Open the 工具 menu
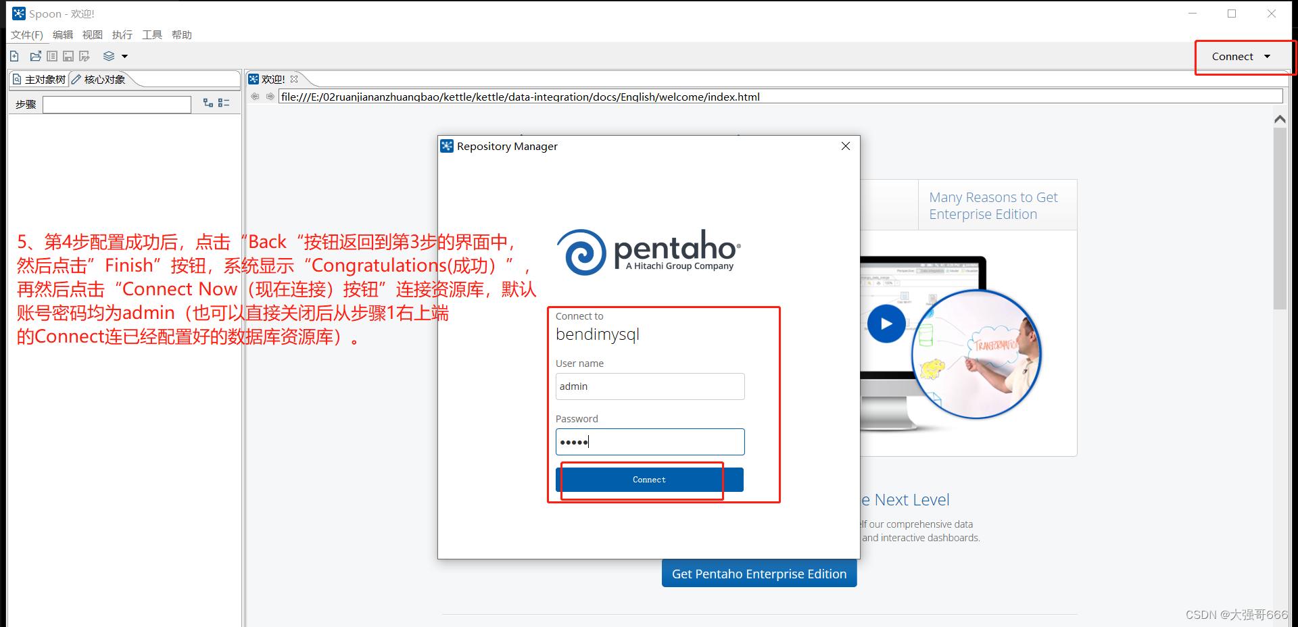This screenshot has height=627, width=1298. [152, 34]
